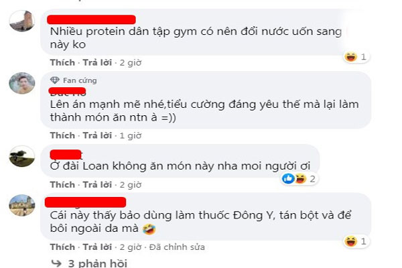402x268 pixels.
Task: View edit history via Đã chỉnh sửa
Action: coord(177,247)
